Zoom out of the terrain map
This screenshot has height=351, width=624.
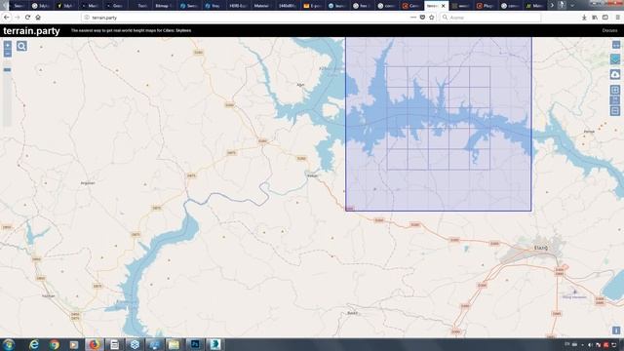[8, 54]
